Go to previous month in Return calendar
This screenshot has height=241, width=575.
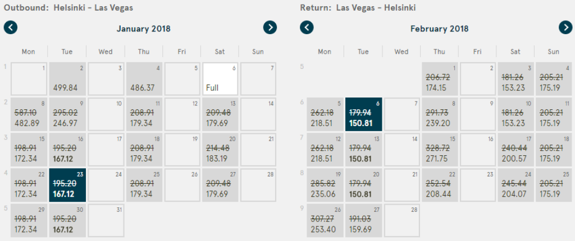coord(307,27)
